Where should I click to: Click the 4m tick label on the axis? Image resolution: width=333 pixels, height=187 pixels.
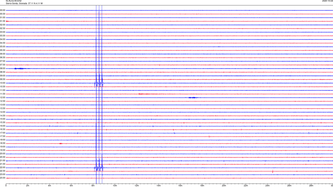point(50,186)
